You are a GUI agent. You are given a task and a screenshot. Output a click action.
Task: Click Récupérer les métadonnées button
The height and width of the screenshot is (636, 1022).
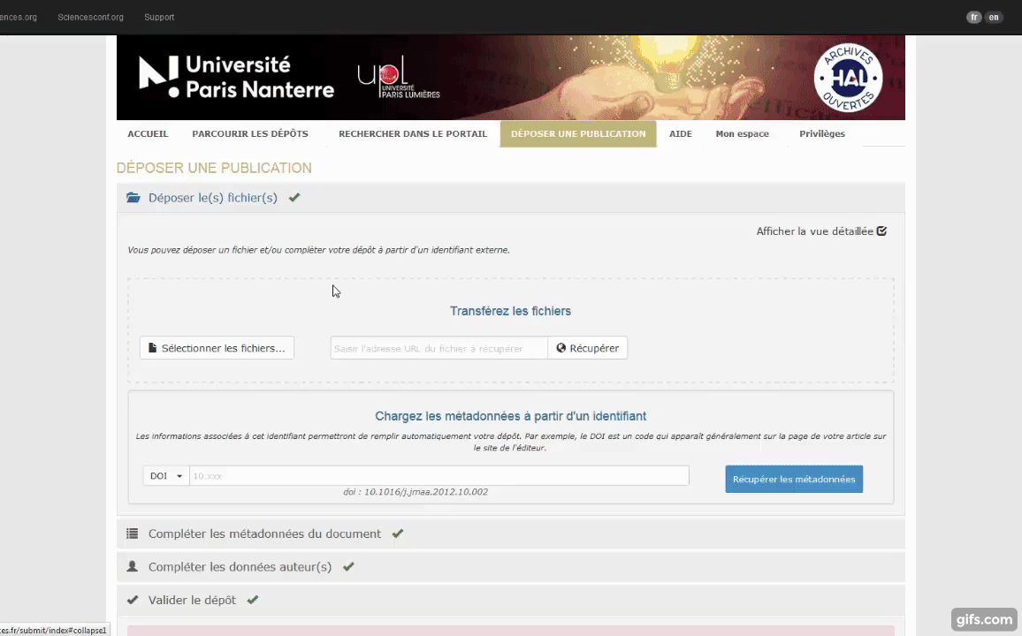pyautogui.click(x=794, y=479)
